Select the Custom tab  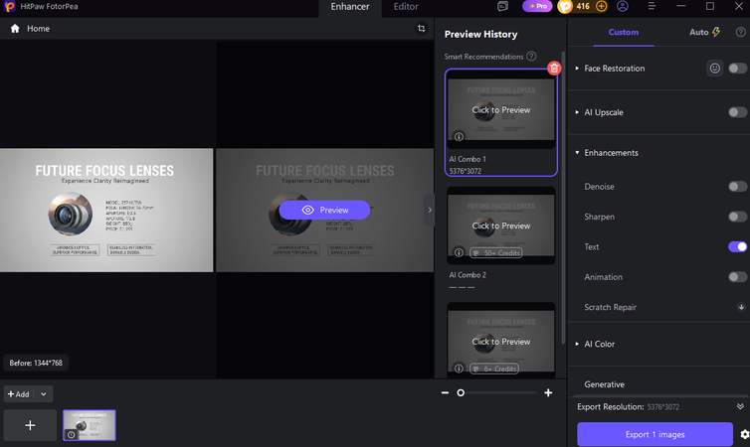pos(624,32)
